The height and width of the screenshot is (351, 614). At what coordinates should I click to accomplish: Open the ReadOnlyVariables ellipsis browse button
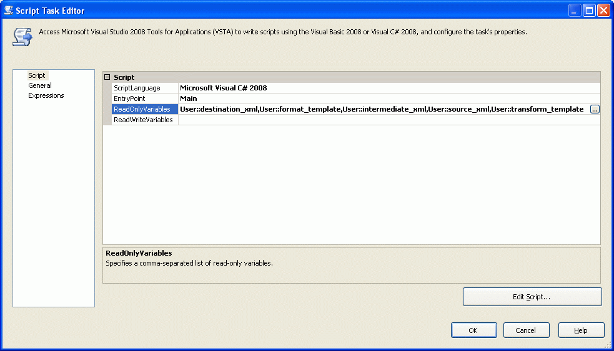coord(595,109)
